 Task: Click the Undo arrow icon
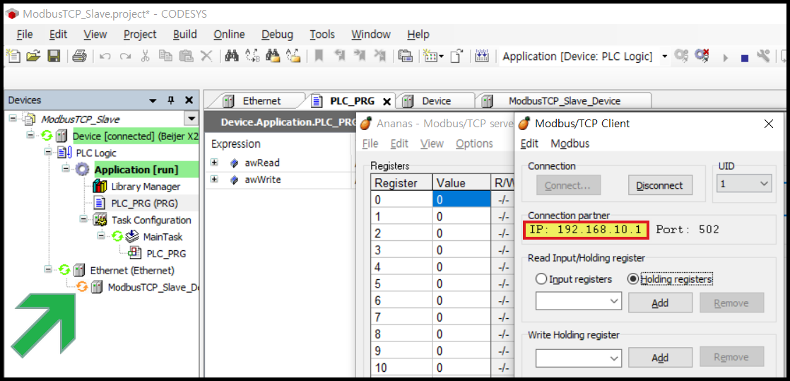tap(105, 57)
